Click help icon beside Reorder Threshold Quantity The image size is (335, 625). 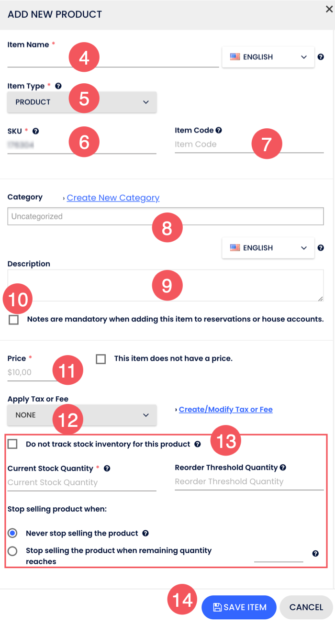283,468
